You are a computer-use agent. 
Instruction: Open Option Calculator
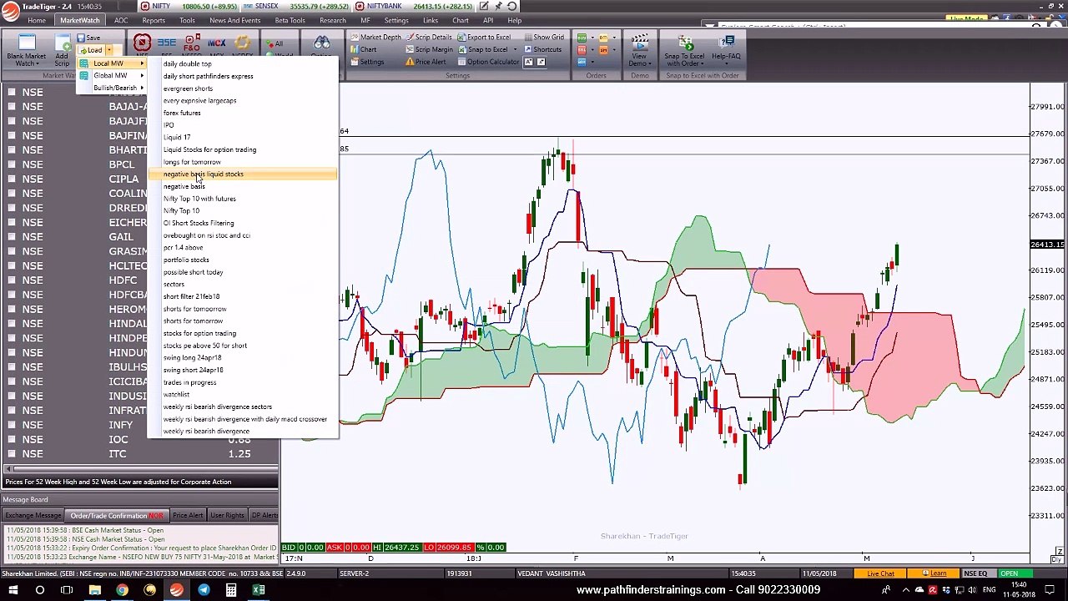487,62
